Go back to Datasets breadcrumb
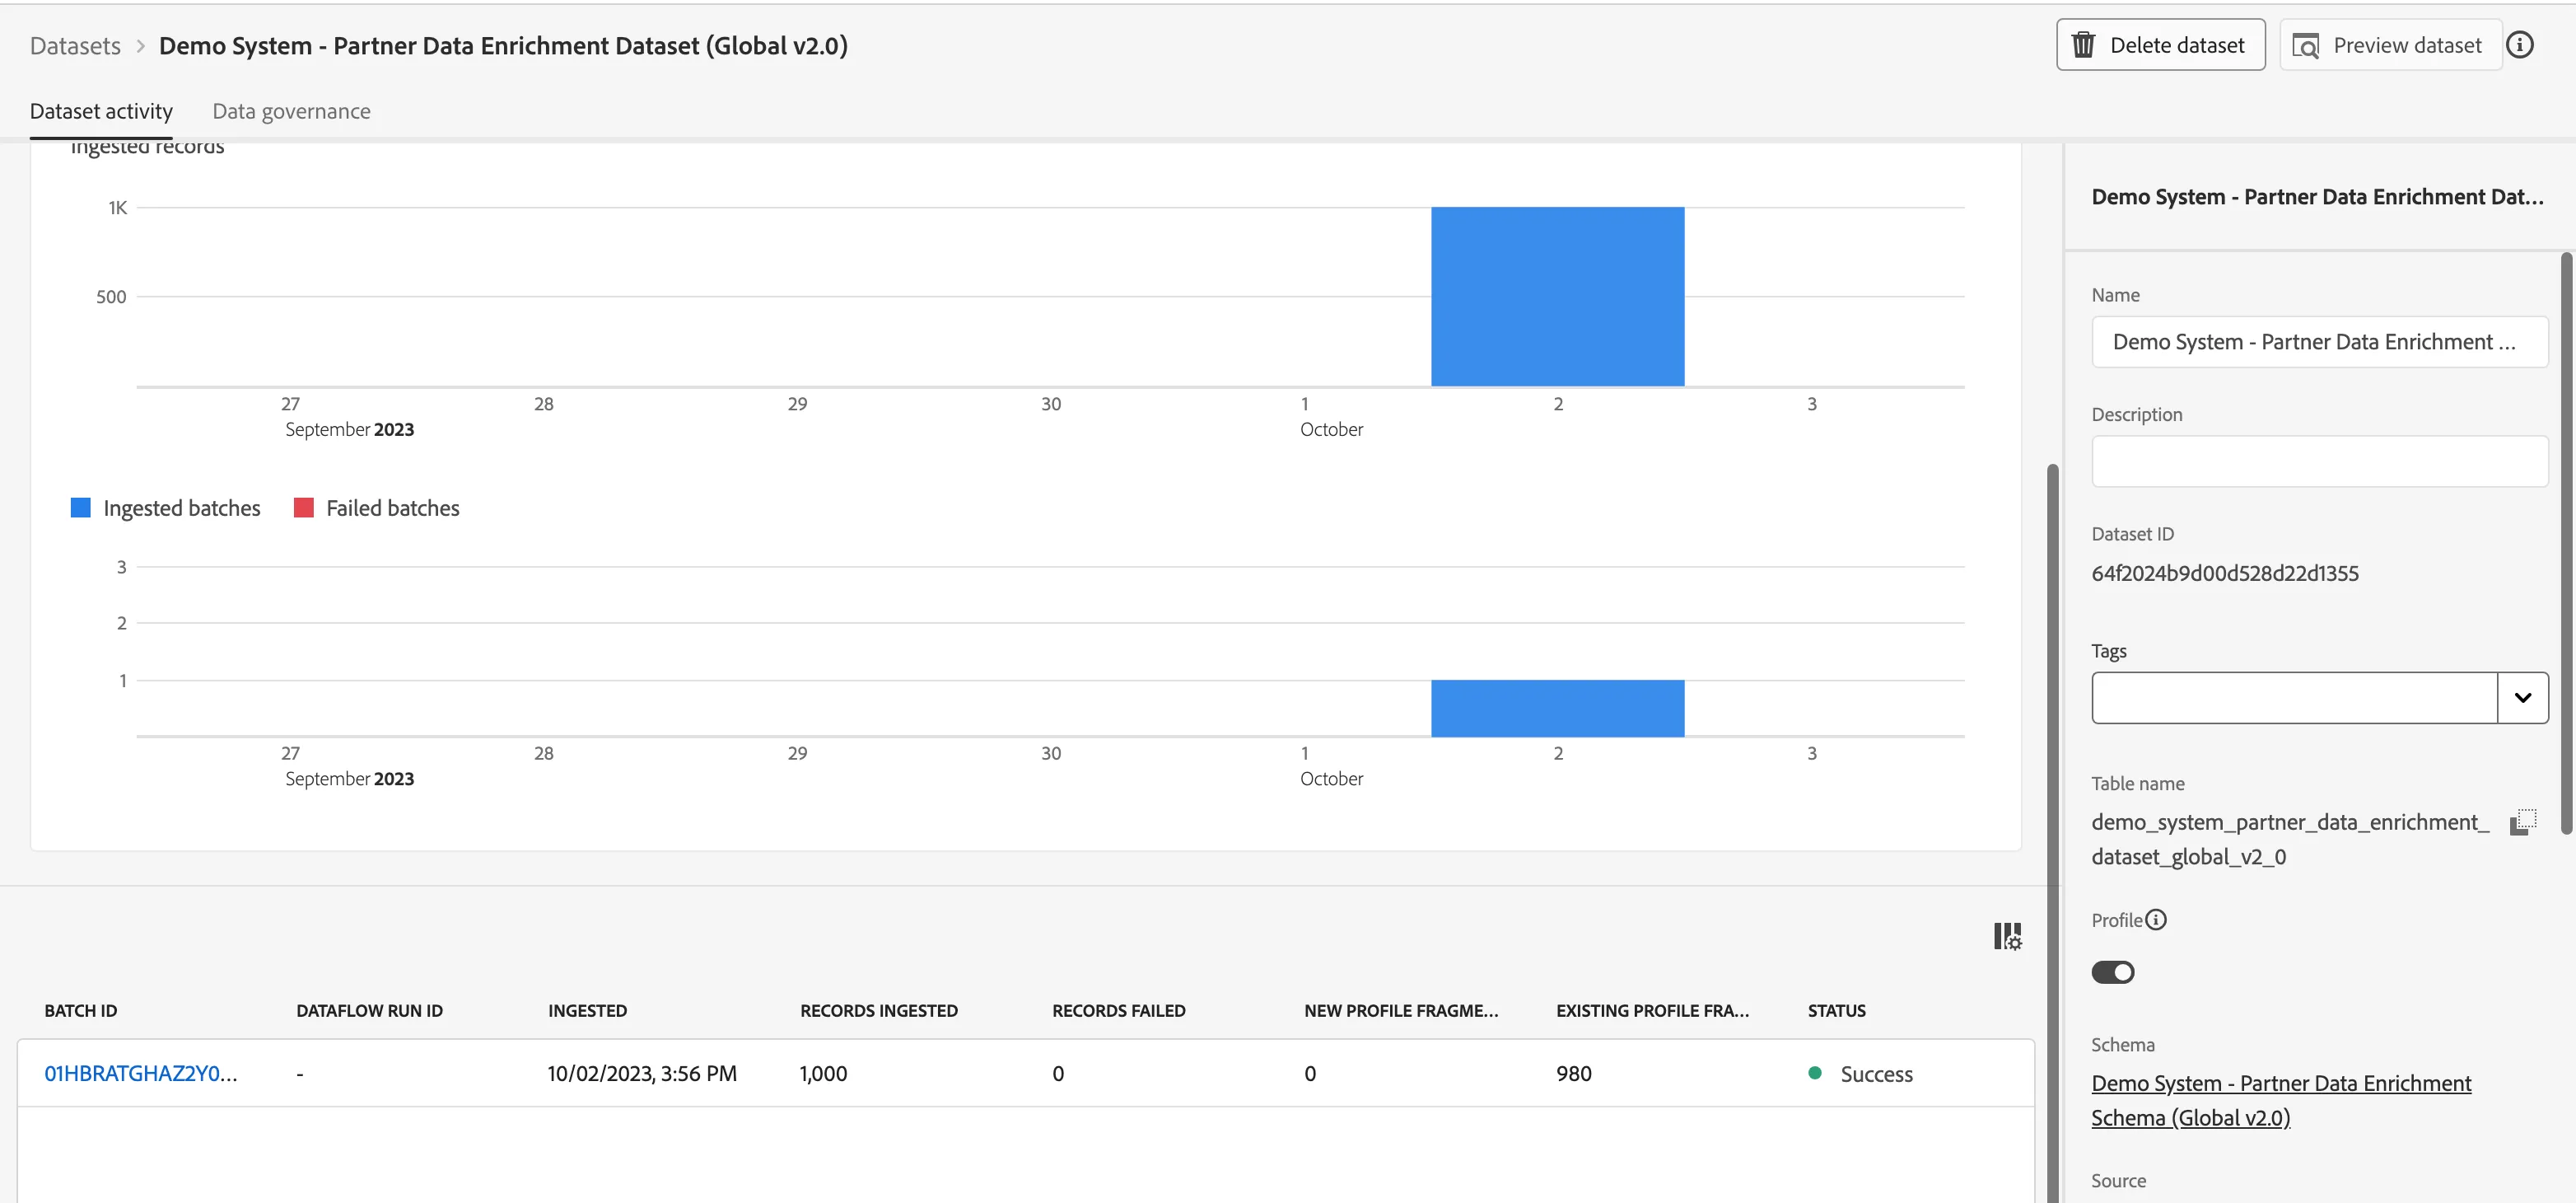Viewport: 2576px width, 1203px height. pos(75,46)
